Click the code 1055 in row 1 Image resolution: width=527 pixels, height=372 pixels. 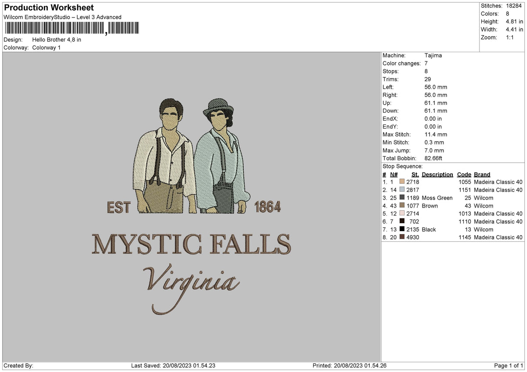pyautogui.click(x=464, y=182)
